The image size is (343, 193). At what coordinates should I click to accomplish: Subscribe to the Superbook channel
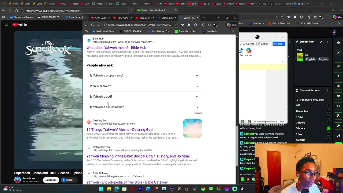pyautogui.click(x=51, y=180)
